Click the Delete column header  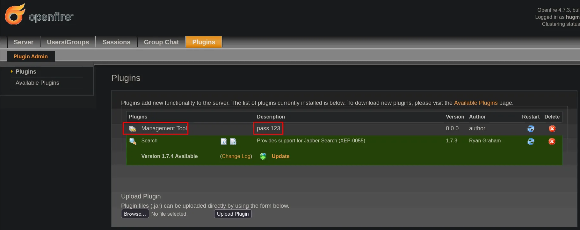click(552, 117)
